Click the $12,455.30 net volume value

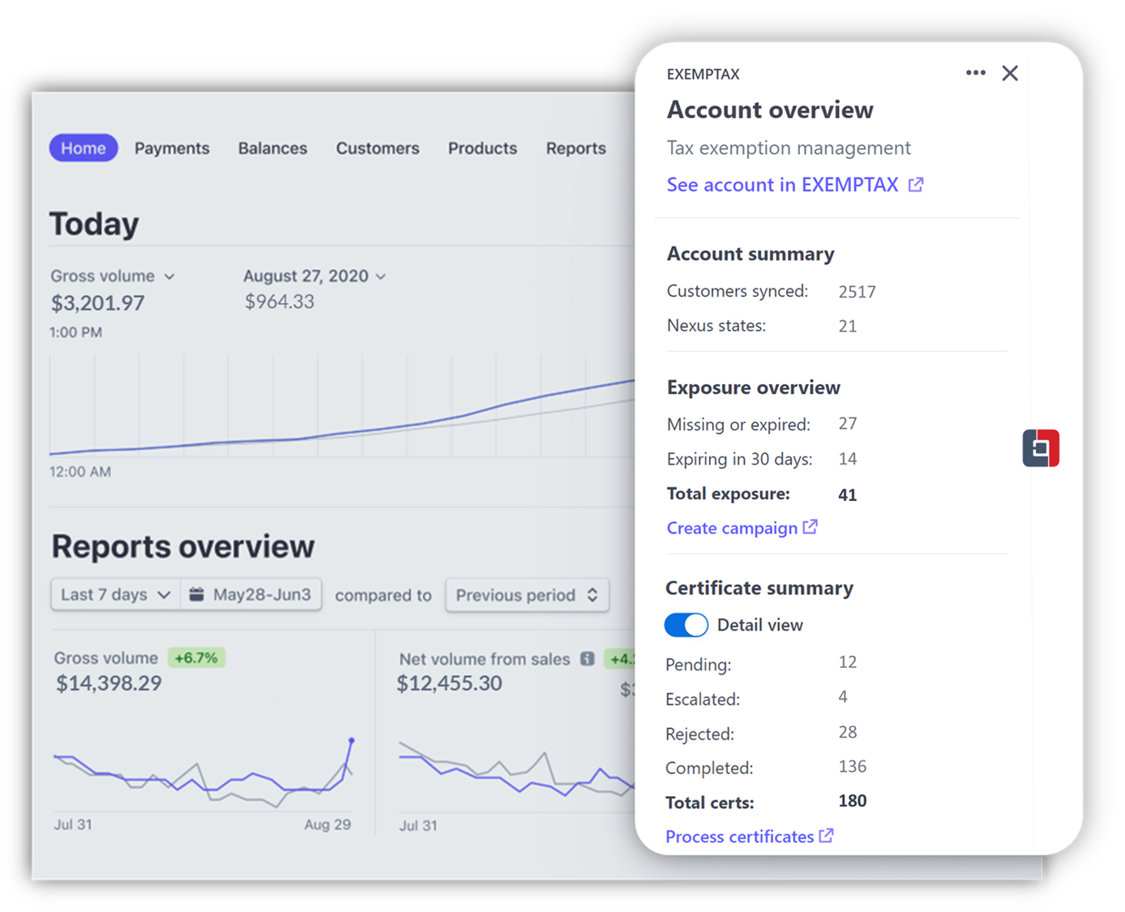449,683
